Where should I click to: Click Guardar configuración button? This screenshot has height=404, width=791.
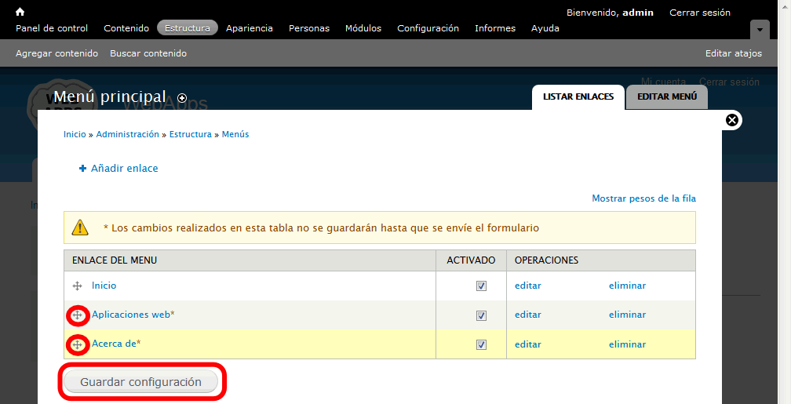pos(140,382)
